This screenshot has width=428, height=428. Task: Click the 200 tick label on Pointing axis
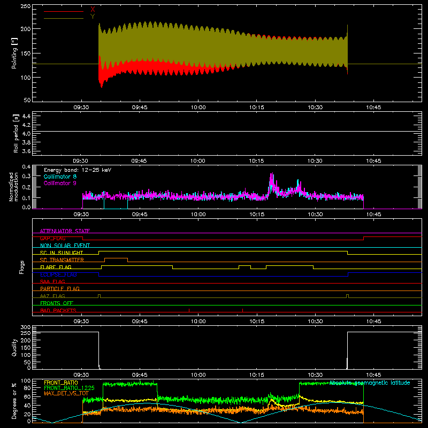click(x=26, y=29)
